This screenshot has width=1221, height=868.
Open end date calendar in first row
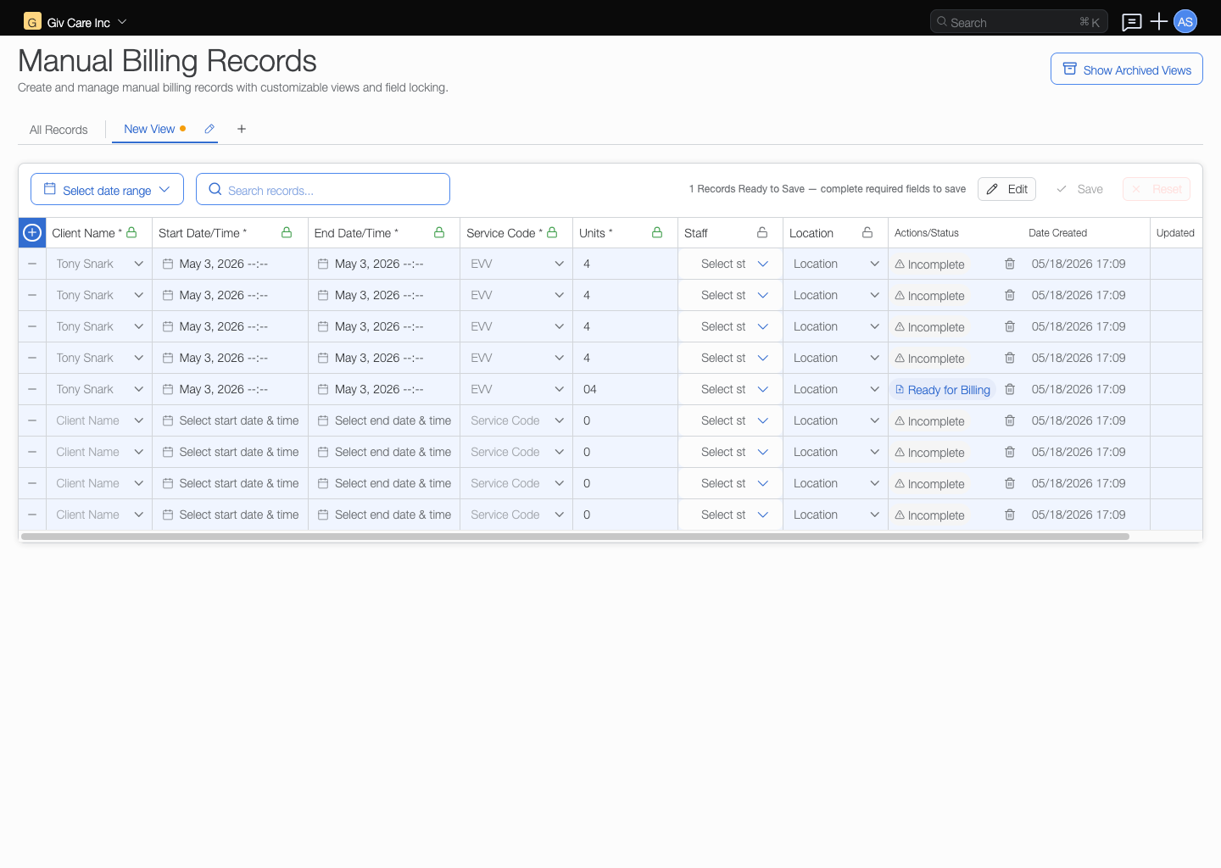coord(323,264)
